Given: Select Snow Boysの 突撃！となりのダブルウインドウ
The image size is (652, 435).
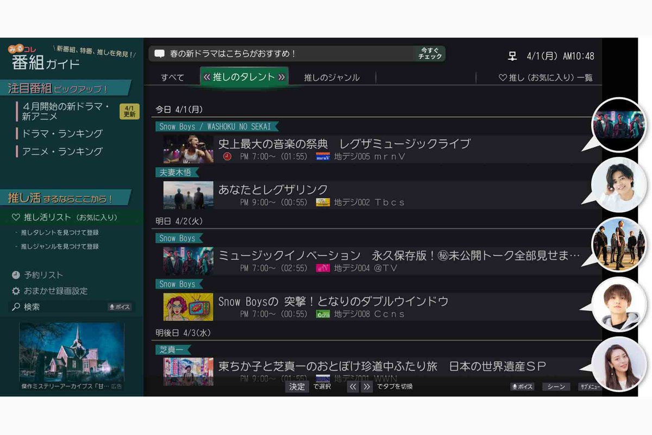Looking at the screenshot, I should (333, 301).
